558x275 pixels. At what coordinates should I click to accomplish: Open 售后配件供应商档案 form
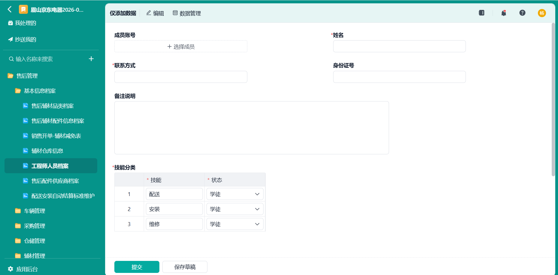55,181
